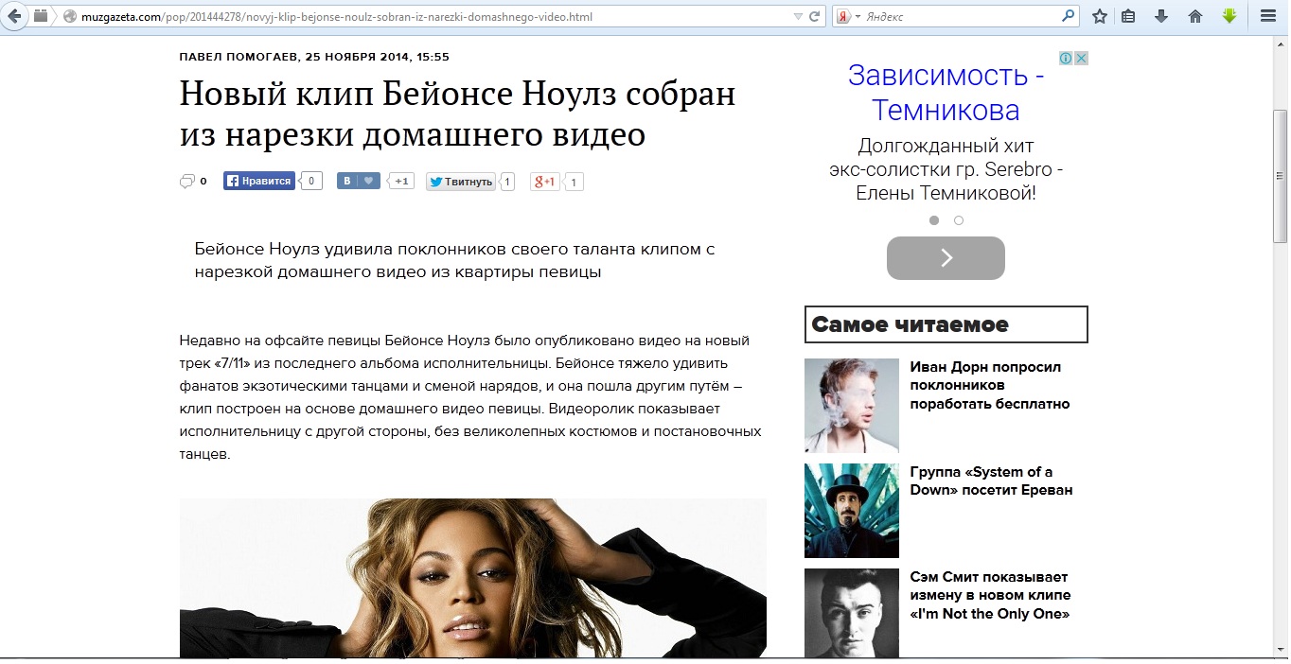Open the Зависимость - Темникова ad link

[946, 93]
